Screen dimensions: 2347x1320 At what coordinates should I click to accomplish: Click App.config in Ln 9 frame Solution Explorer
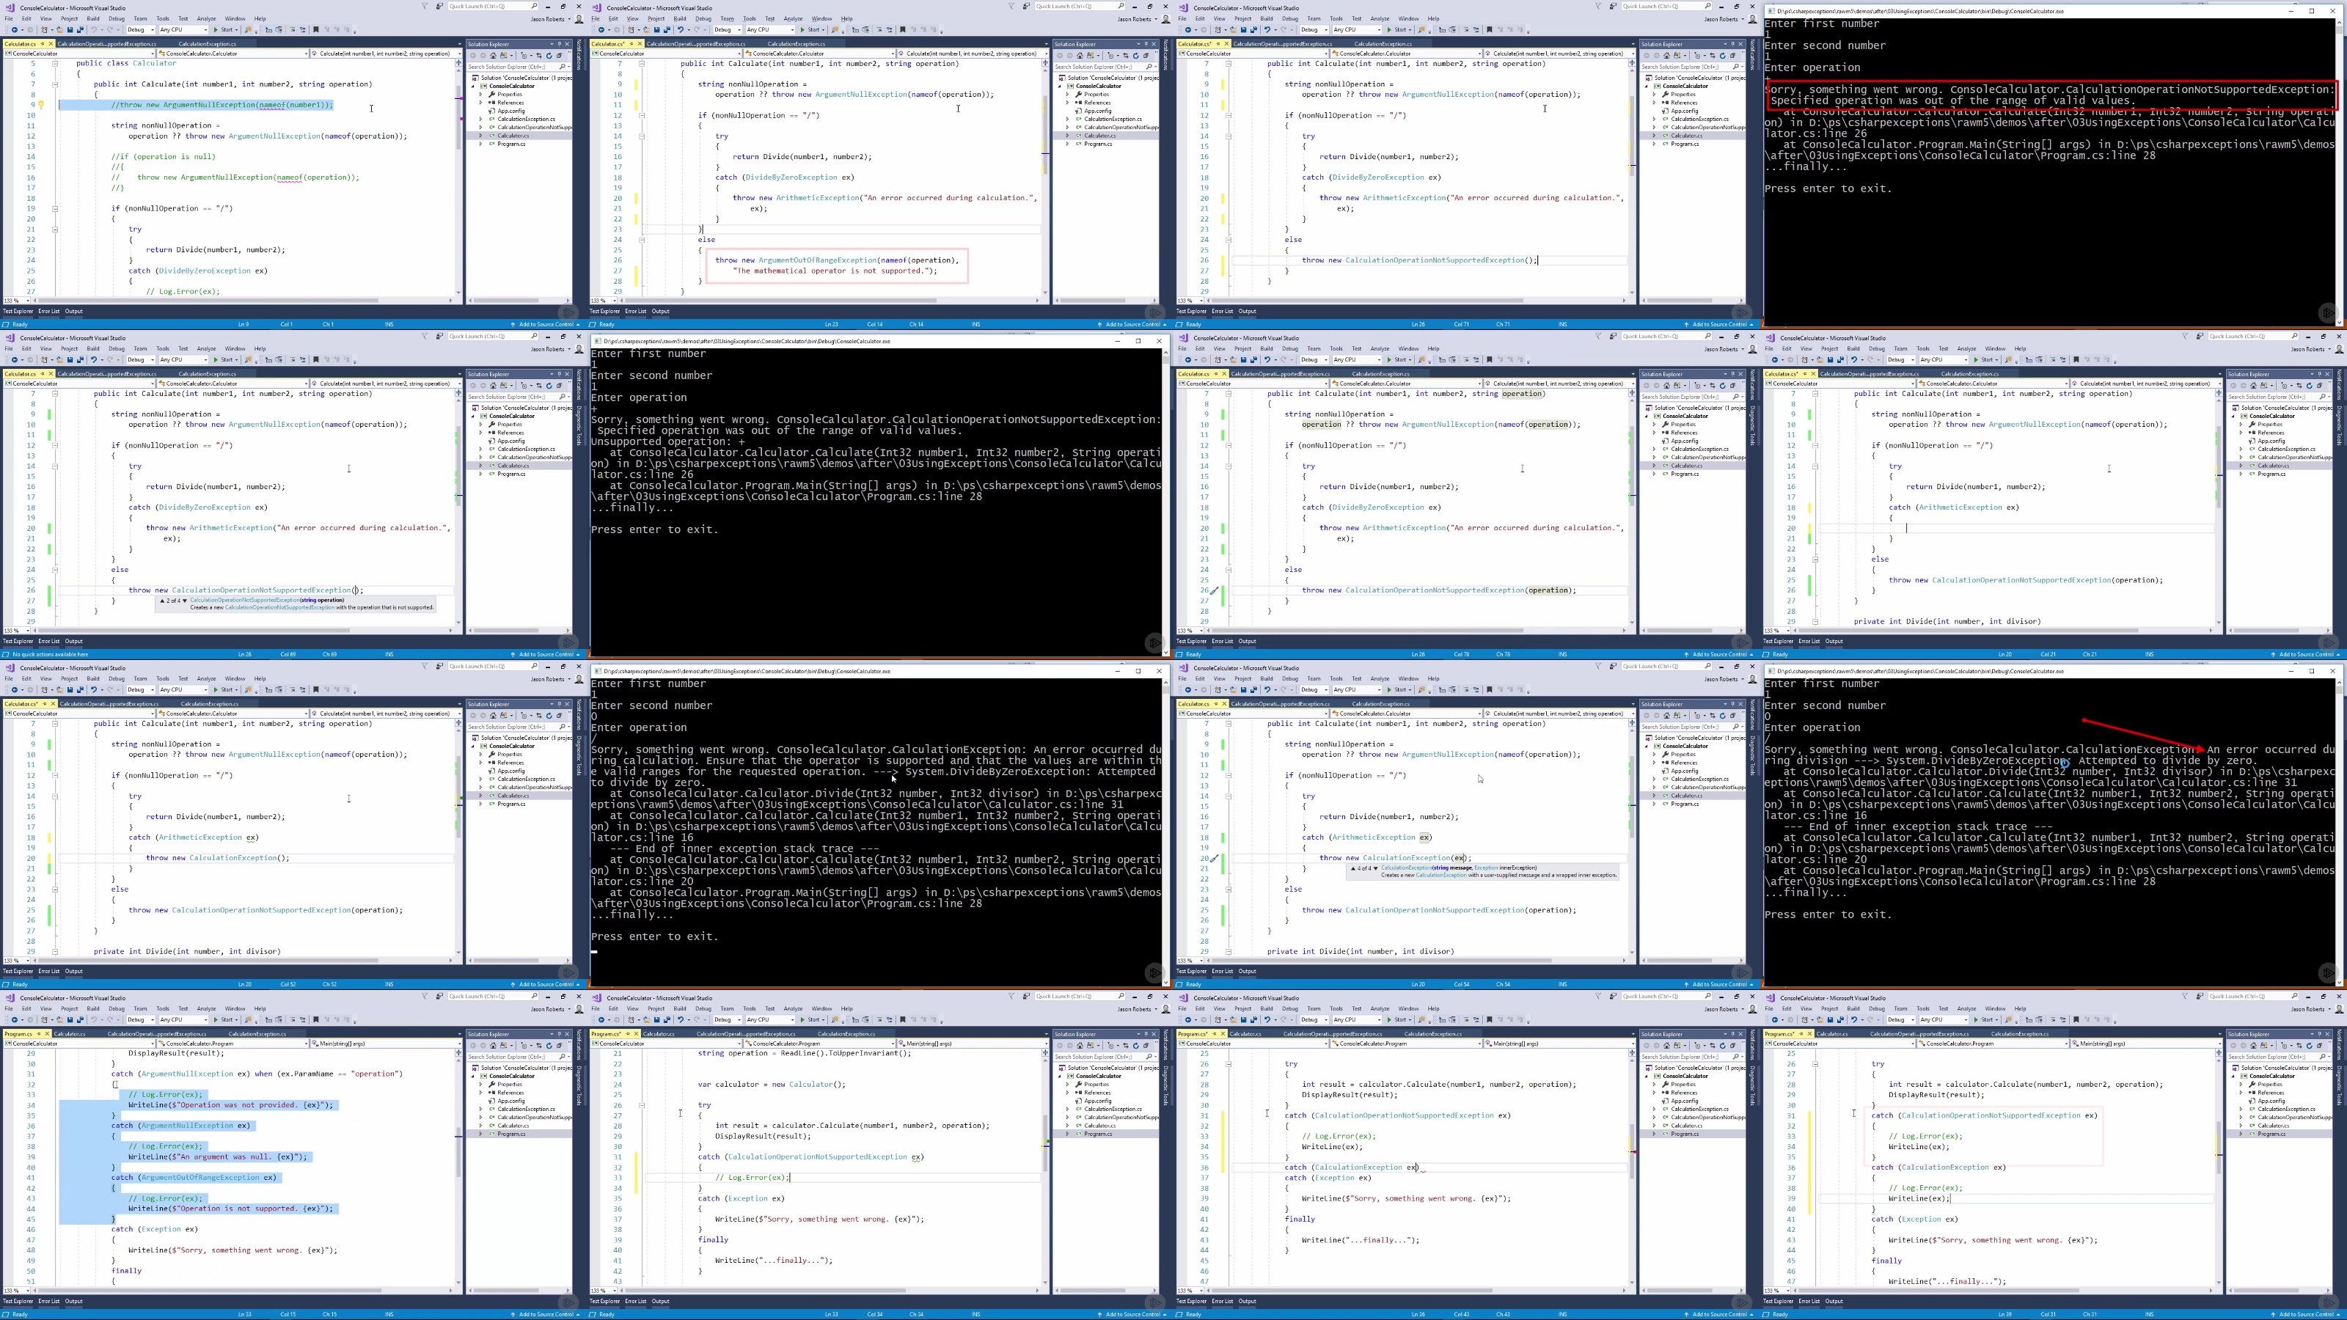click(x=511, y=111)
